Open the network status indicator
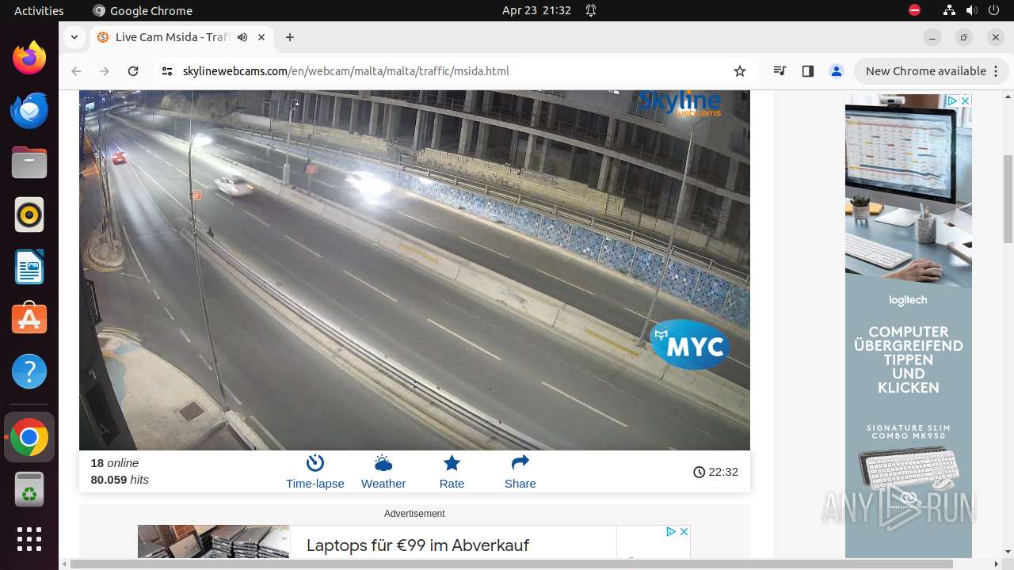The width and height of the screenshot is (1014, 570). coord(949,10)
